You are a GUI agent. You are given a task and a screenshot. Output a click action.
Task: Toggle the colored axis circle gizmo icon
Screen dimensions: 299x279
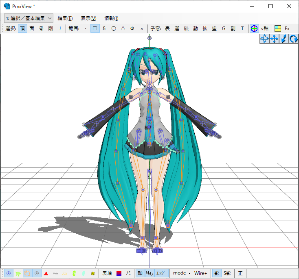coord(254,29)
